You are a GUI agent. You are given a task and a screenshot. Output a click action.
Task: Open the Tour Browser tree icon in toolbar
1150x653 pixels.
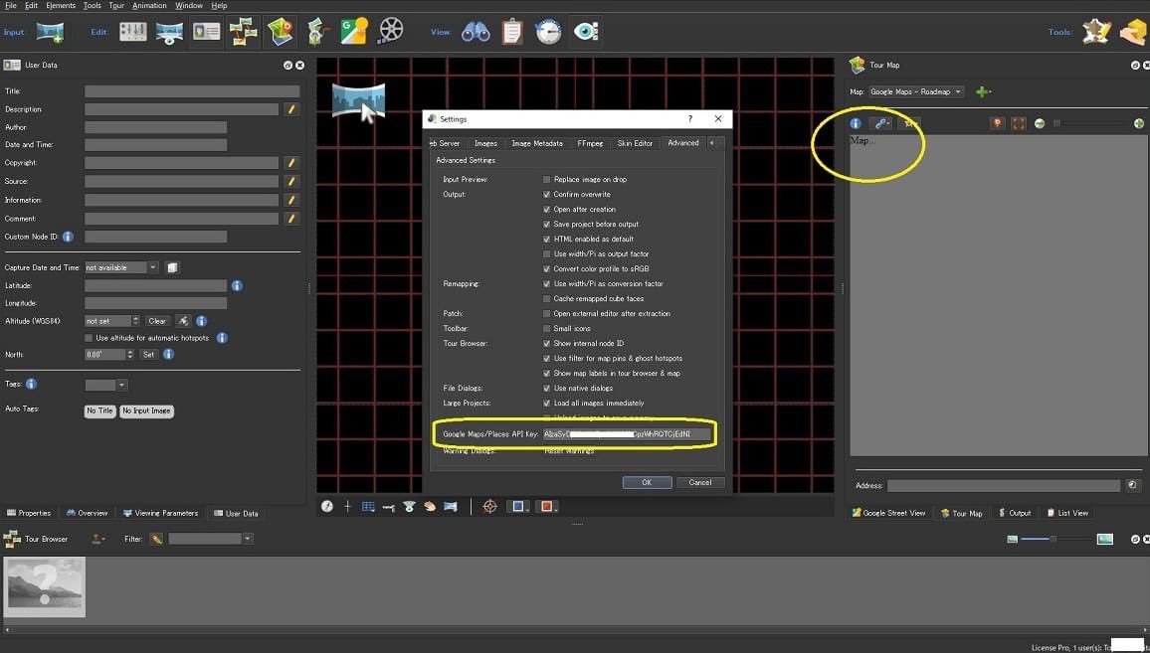pyautogui.click(x=243, y=32)
